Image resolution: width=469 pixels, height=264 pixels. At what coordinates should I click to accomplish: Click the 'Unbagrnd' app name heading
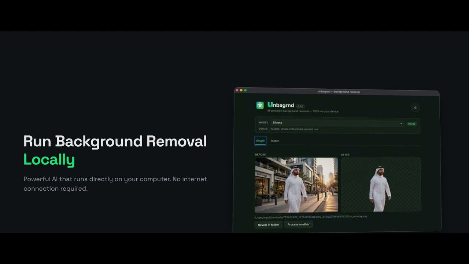pyautogui.click(x=281, y=105)
